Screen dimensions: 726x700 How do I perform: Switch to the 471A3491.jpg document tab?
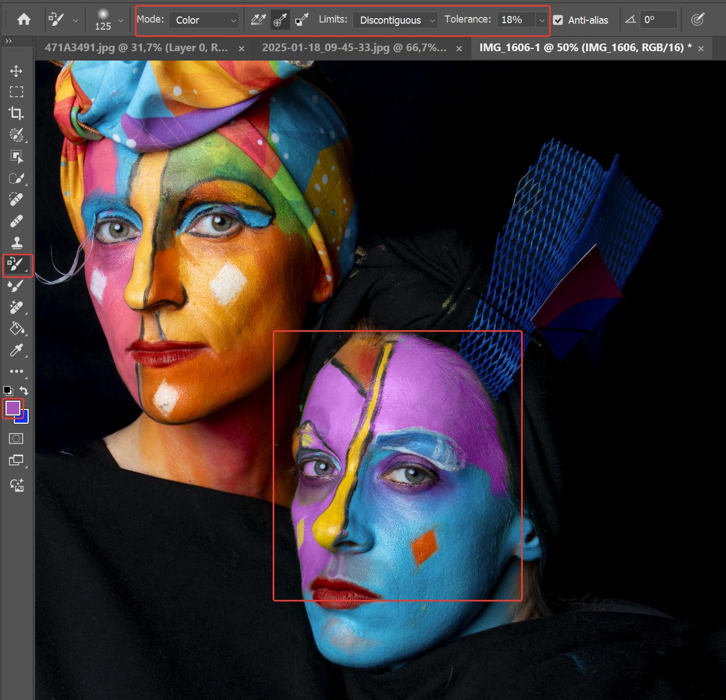[136, 48]
